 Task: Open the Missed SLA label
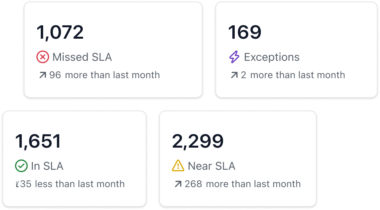pyautogui.click(x=82, y=57)
